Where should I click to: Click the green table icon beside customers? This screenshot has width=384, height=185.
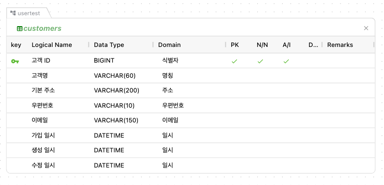(x=19, y=29)
